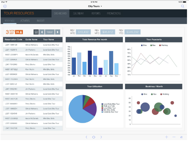
Task: Click Walk and Talk pie legend entry
Action: point(108,106)
